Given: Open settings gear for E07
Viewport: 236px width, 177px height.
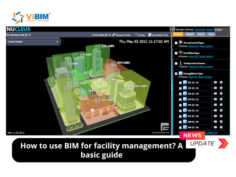Looking at the screenshot, I should 221,116.
